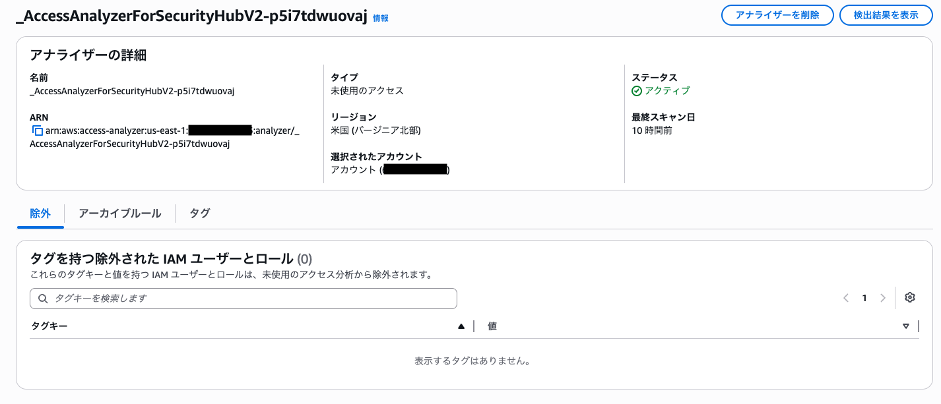941x404 pixels.
Task: Click the ARN value text
Action: (166, 137)
